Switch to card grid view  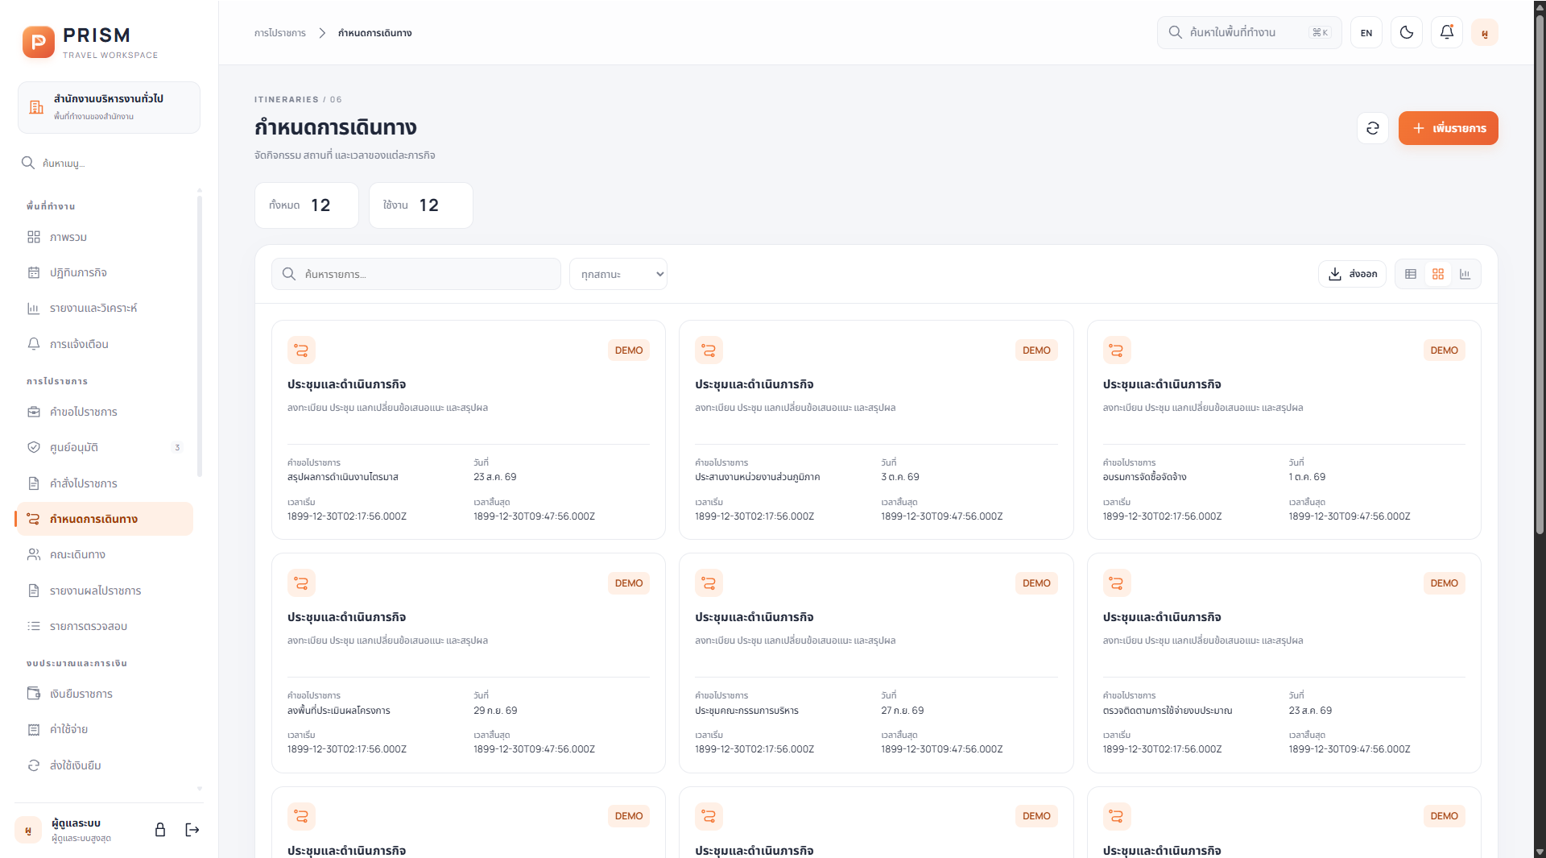(1438, 274)
